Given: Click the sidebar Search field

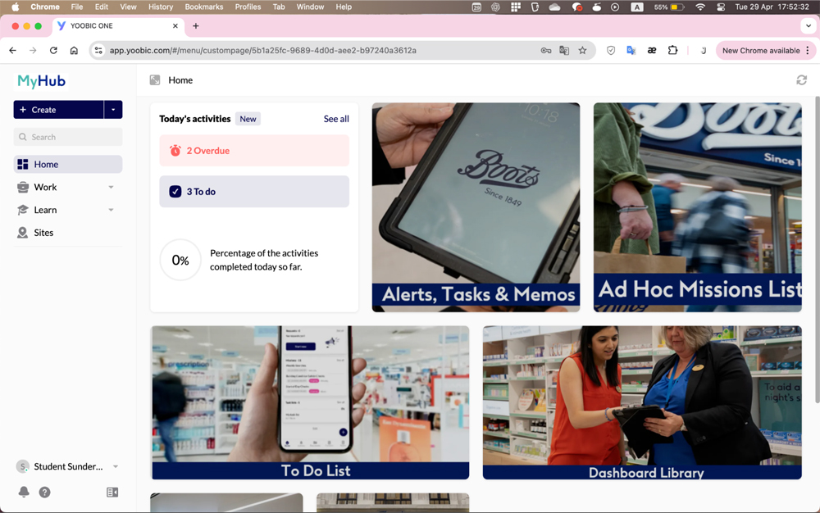Looking at the screenshot, I should pyautogui.click(x=68, y=137).
